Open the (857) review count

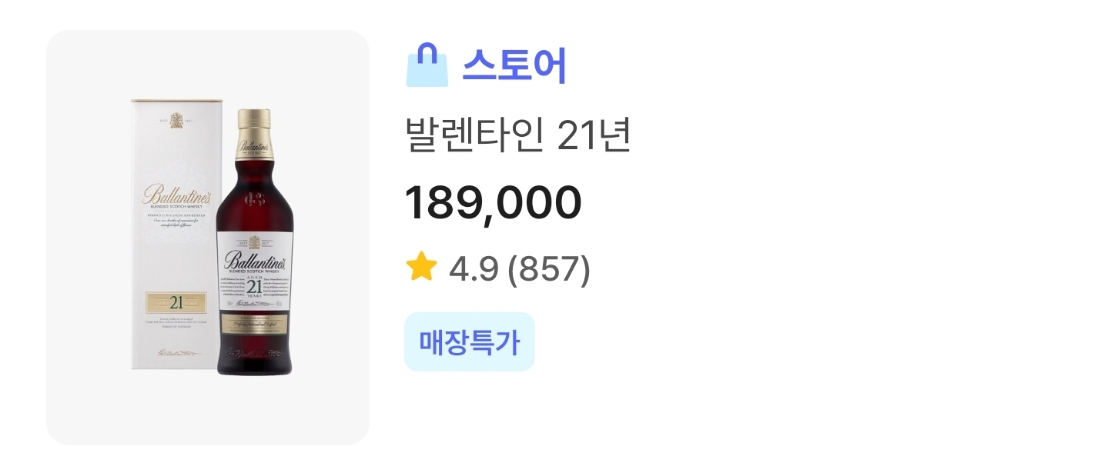click(x=550, y=269)
